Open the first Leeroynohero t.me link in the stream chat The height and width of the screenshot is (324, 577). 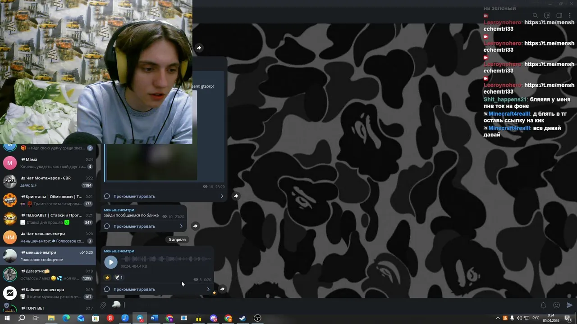click(x=529, y=26)
